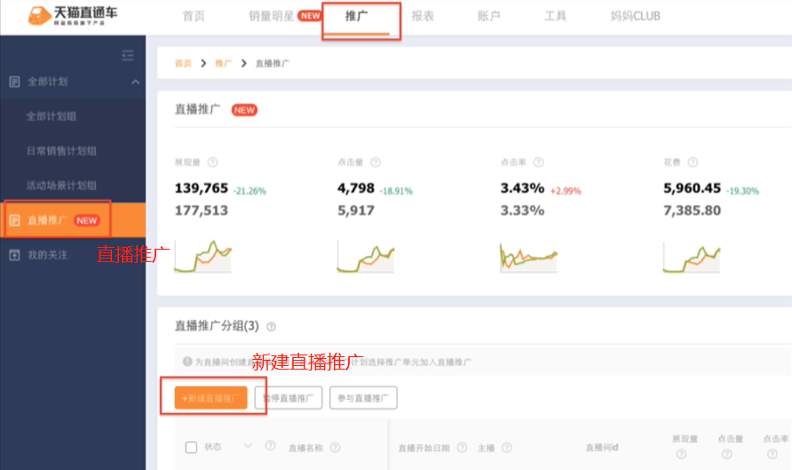This screenshot has height=470, width=792.
Task: Click the 直播间id column header
Action: (x=602, y=448)
